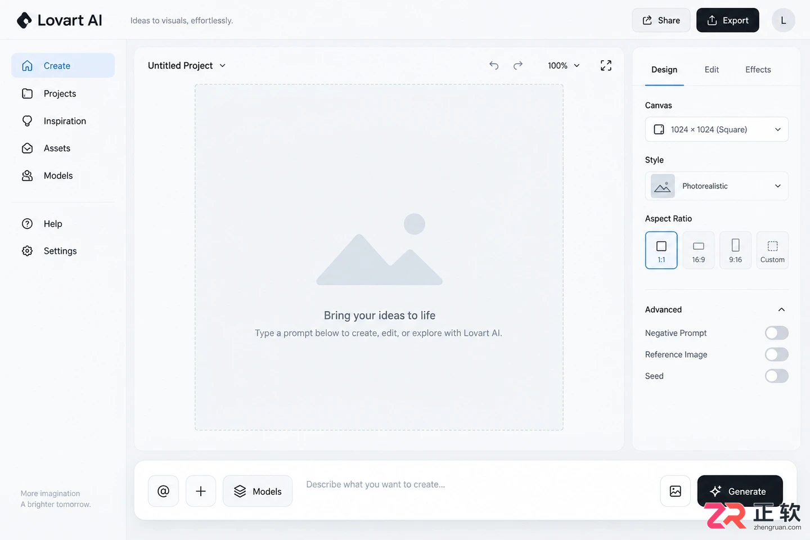Open the canvas size dropdown
Viewport: 810px width, 540px height.
point(717,129)
